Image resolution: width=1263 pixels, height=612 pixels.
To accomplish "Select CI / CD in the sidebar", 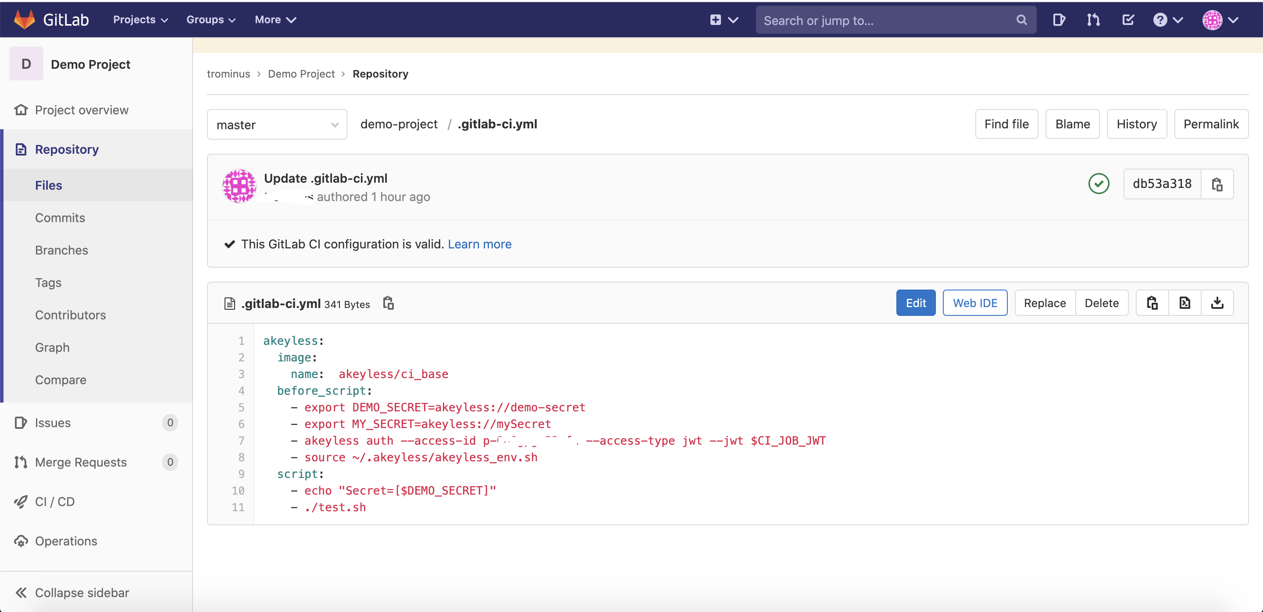I will tap(54, 502).
